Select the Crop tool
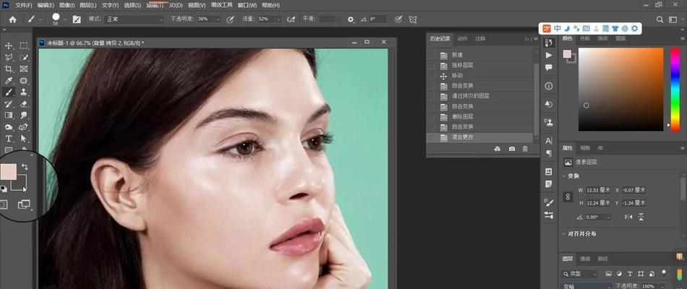This screenshot has width=687, height=289. 9,69
